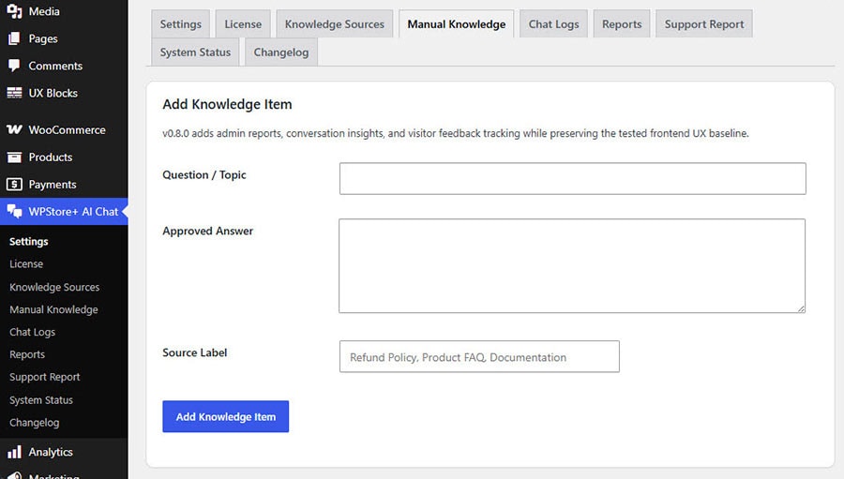This screenshot has height=479, width=844.
Task: Click the Pages icon in sidebar
Action: pyautogui.click(x=14, y=38)
